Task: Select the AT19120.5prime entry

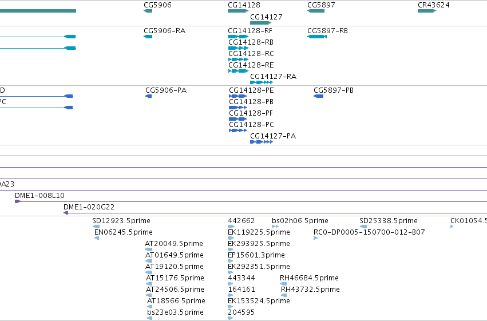Action: [x=175, y=267]
